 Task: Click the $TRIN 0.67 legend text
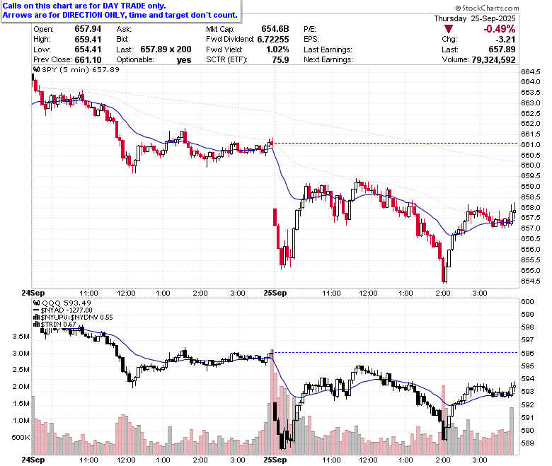(58, 325)
